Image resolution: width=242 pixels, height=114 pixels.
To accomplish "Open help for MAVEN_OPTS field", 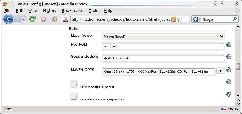I will tap(229, 70).
